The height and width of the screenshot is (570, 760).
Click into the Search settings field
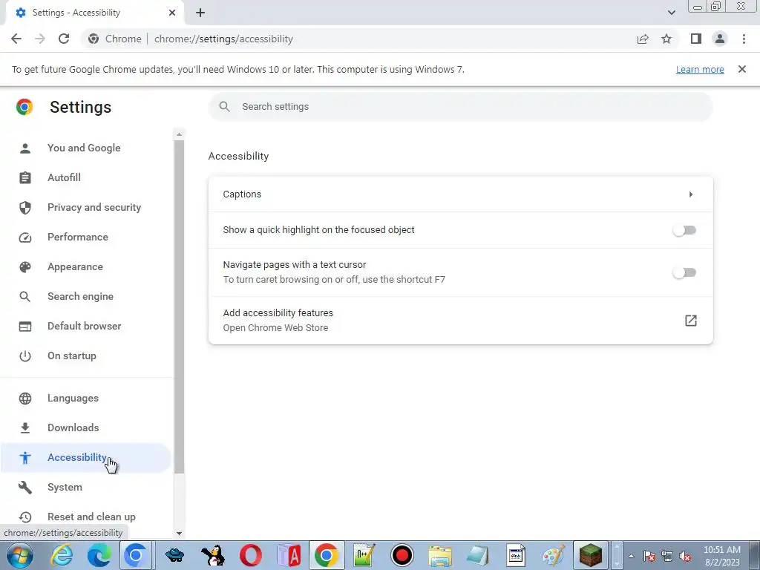point(460,107)
